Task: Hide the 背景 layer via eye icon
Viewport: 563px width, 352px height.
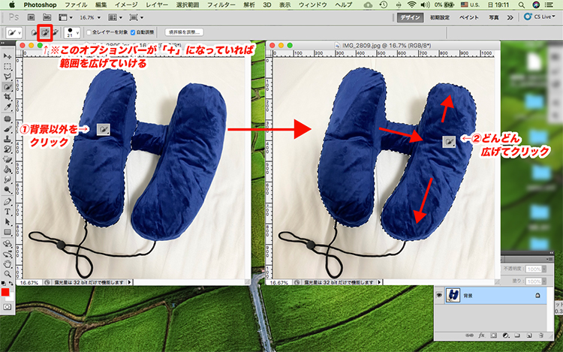Action: (439, 295)
